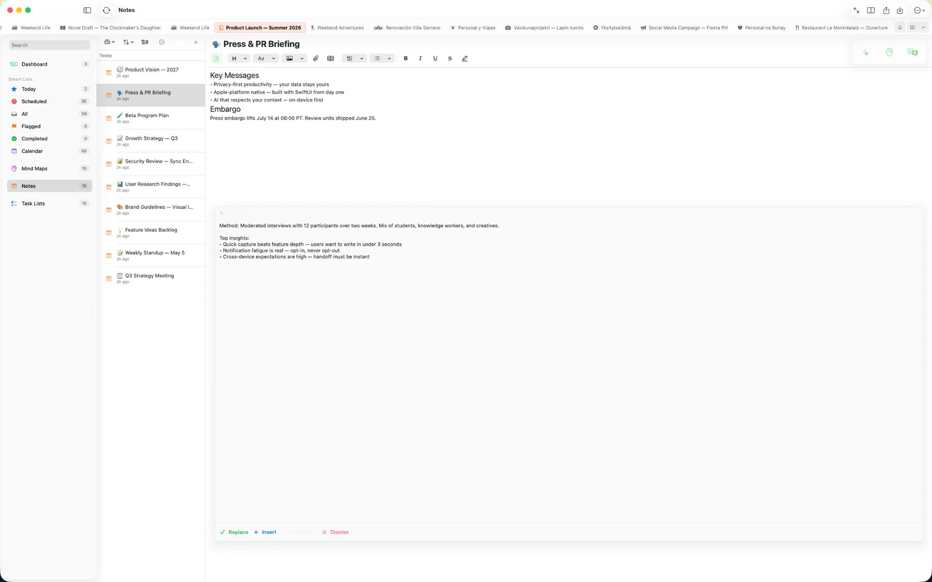932x582 pixels.
Task: Open split view columns icon
Action: pos(871,10)
